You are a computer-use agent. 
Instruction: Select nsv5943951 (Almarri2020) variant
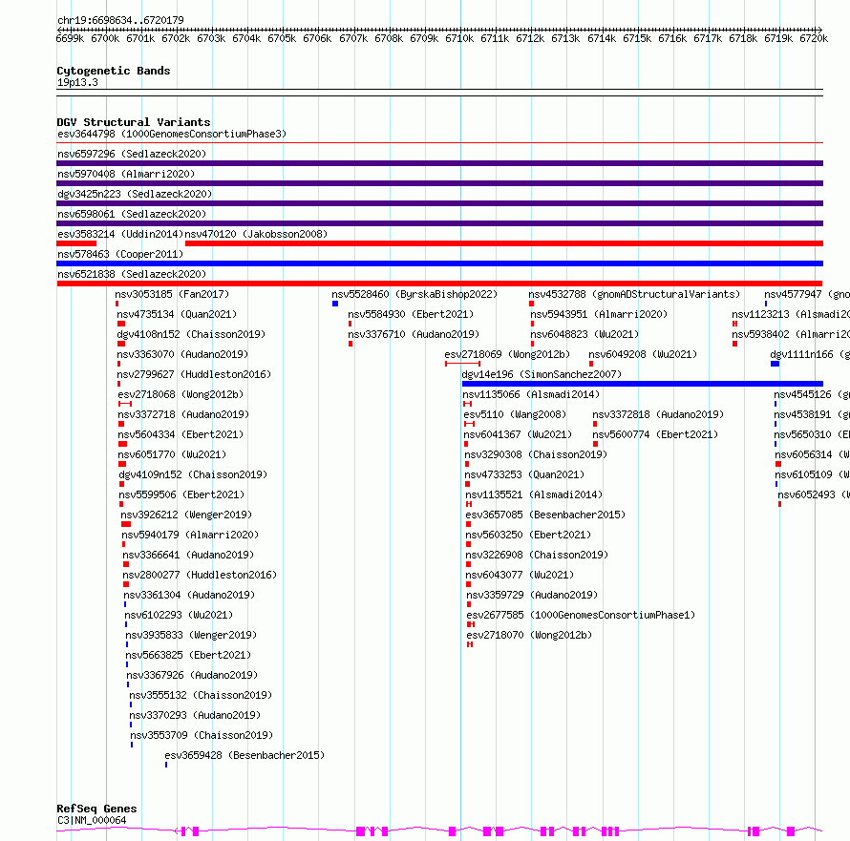tap(599, 314)
